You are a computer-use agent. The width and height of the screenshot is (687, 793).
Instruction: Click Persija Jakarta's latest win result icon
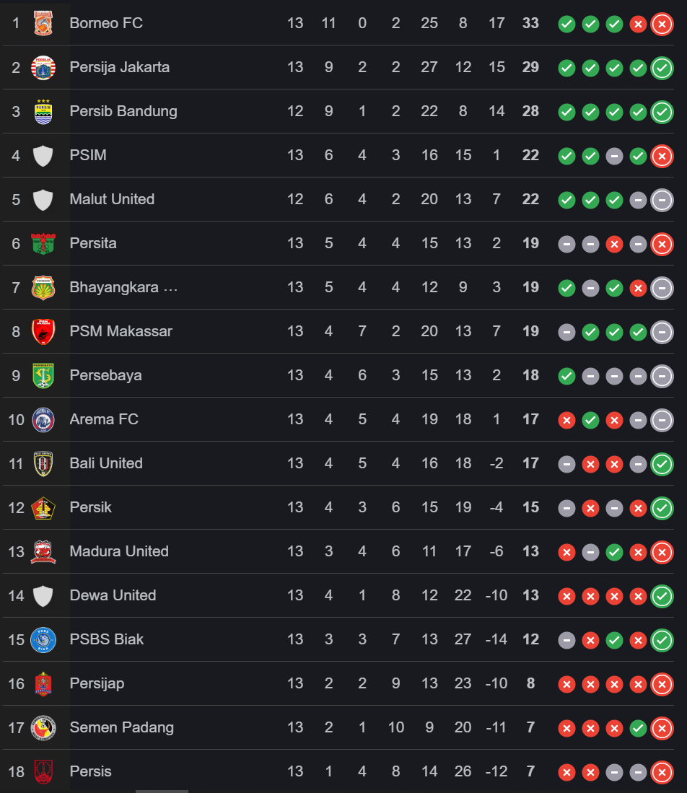tap(662, 69)
